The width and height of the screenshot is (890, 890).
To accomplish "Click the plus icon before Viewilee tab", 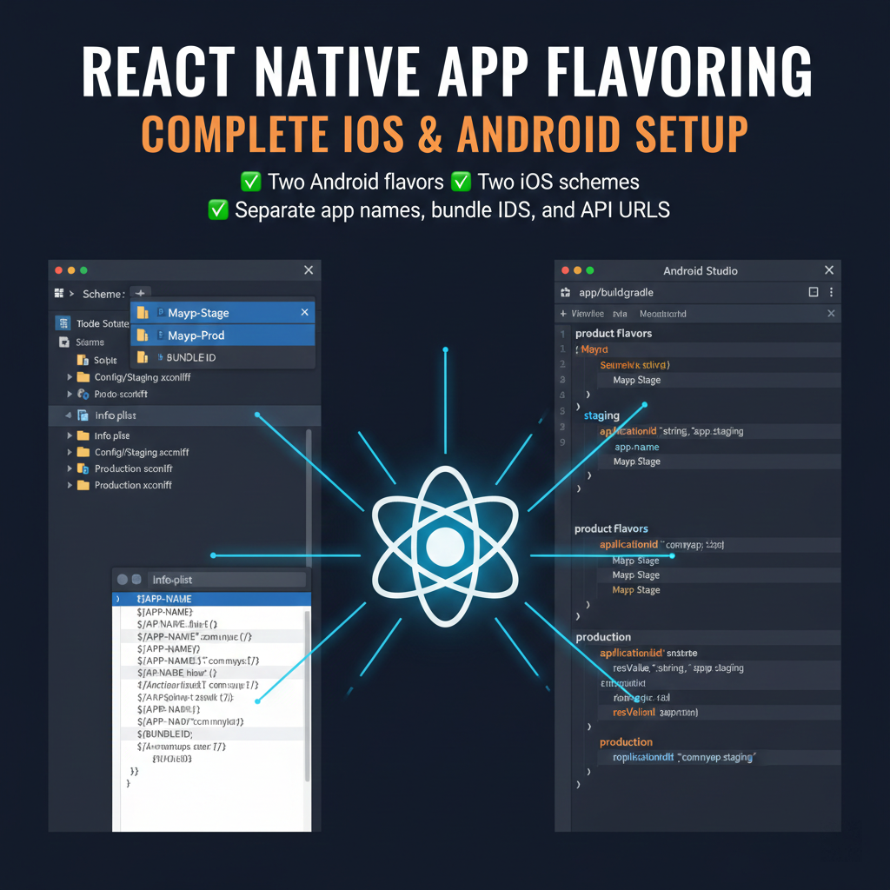I will [563, 313].
